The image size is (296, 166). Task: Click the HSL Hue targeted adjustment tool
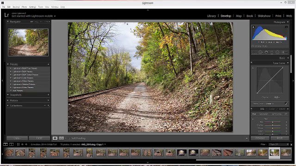[253, 119]
